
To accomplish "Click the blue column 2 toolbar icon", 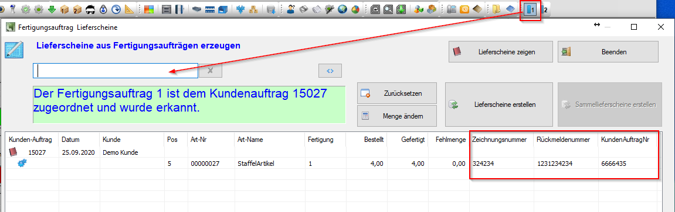I will (545, 9).
